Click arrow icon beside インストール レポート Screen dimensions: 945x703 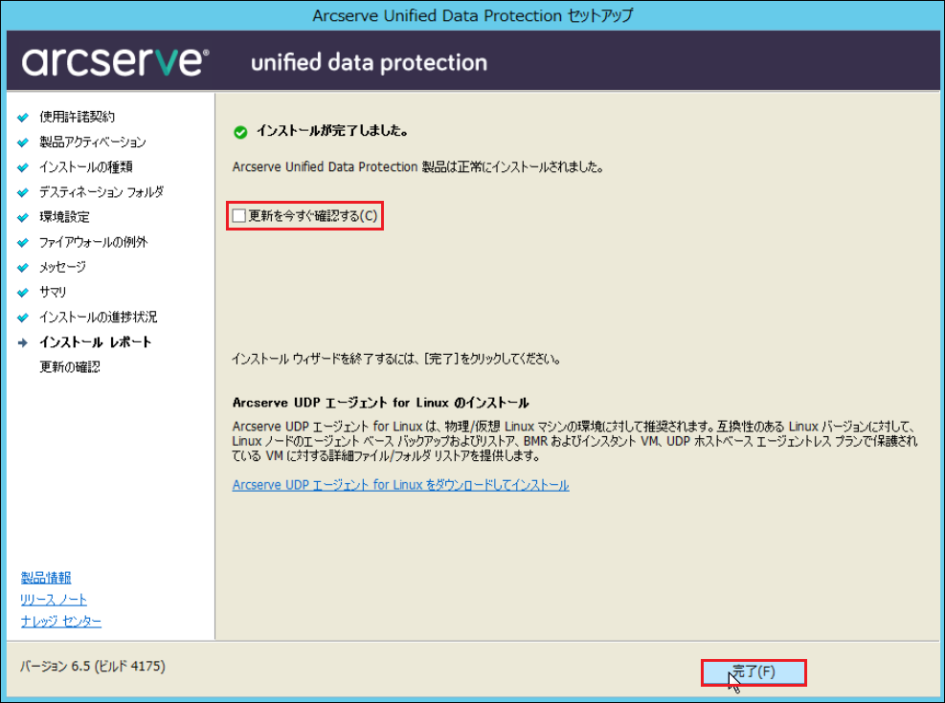pos(23,342)
